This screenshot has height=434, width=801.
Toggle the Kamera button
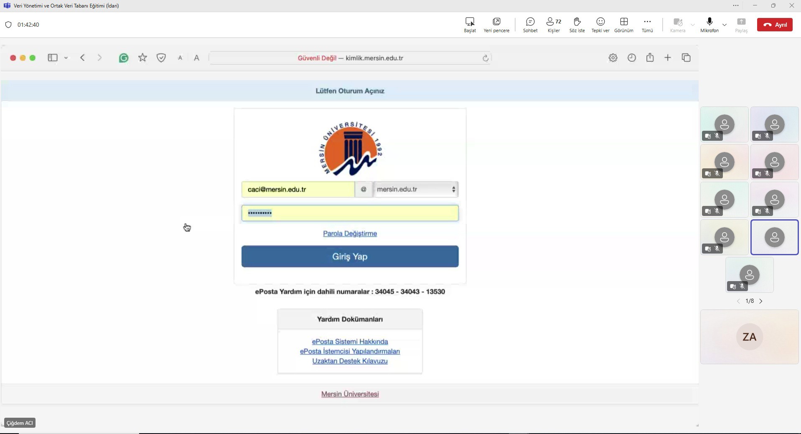[678, 25]
